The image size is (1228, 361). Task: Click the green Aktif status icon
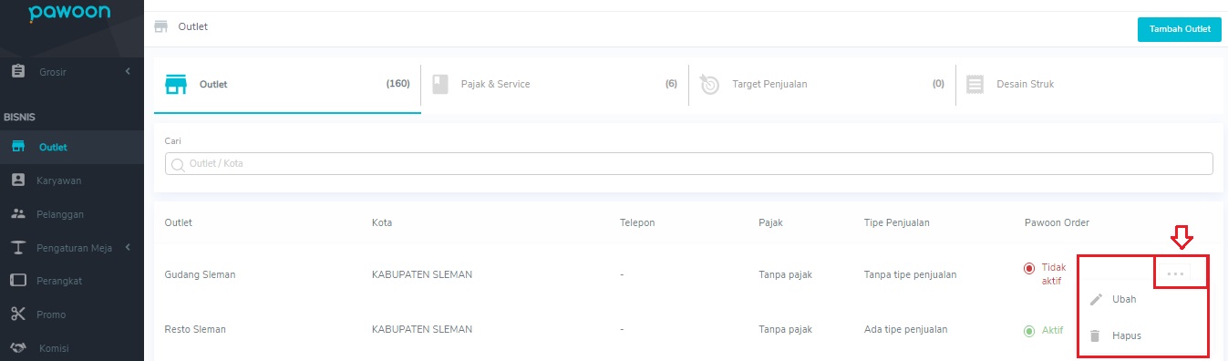[x=1029, y=331]
